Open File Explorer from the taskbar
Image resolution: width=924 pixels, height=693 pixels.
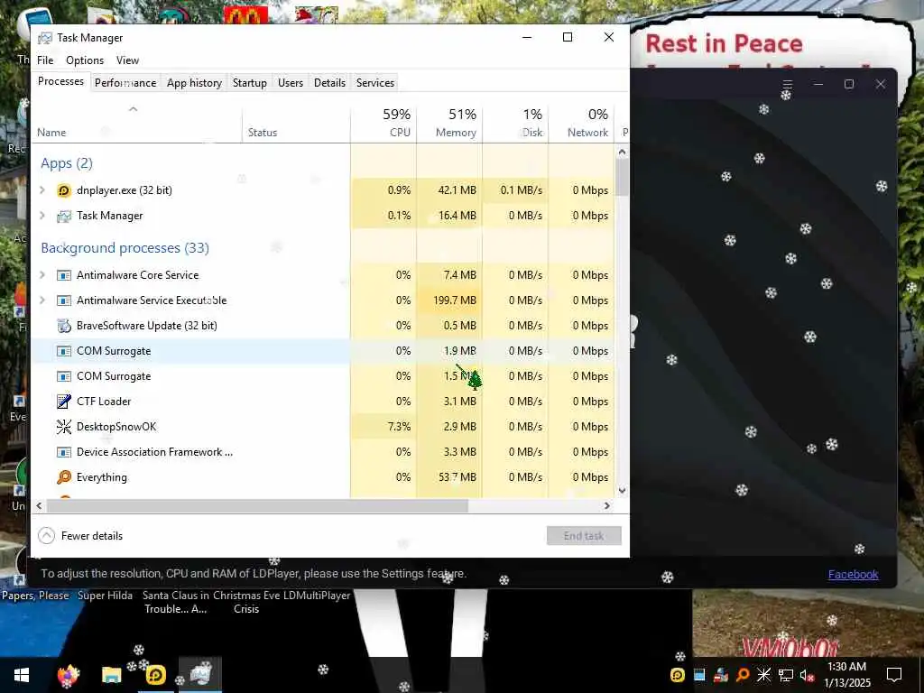click(x=111, y=675)
